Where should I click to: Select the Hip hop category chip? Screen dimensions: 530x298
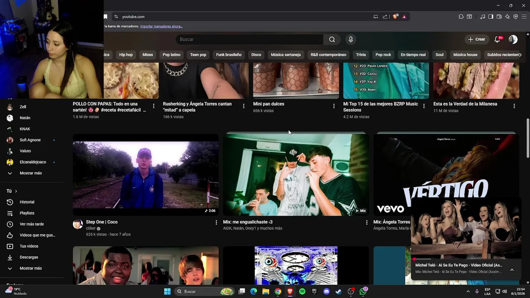click(126, 55)
